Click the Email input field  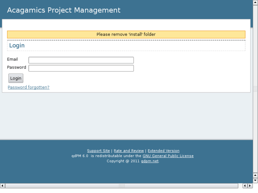81,60
